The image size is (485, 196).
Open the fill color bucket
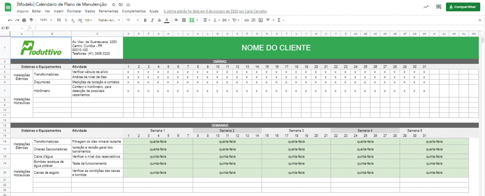177,20
